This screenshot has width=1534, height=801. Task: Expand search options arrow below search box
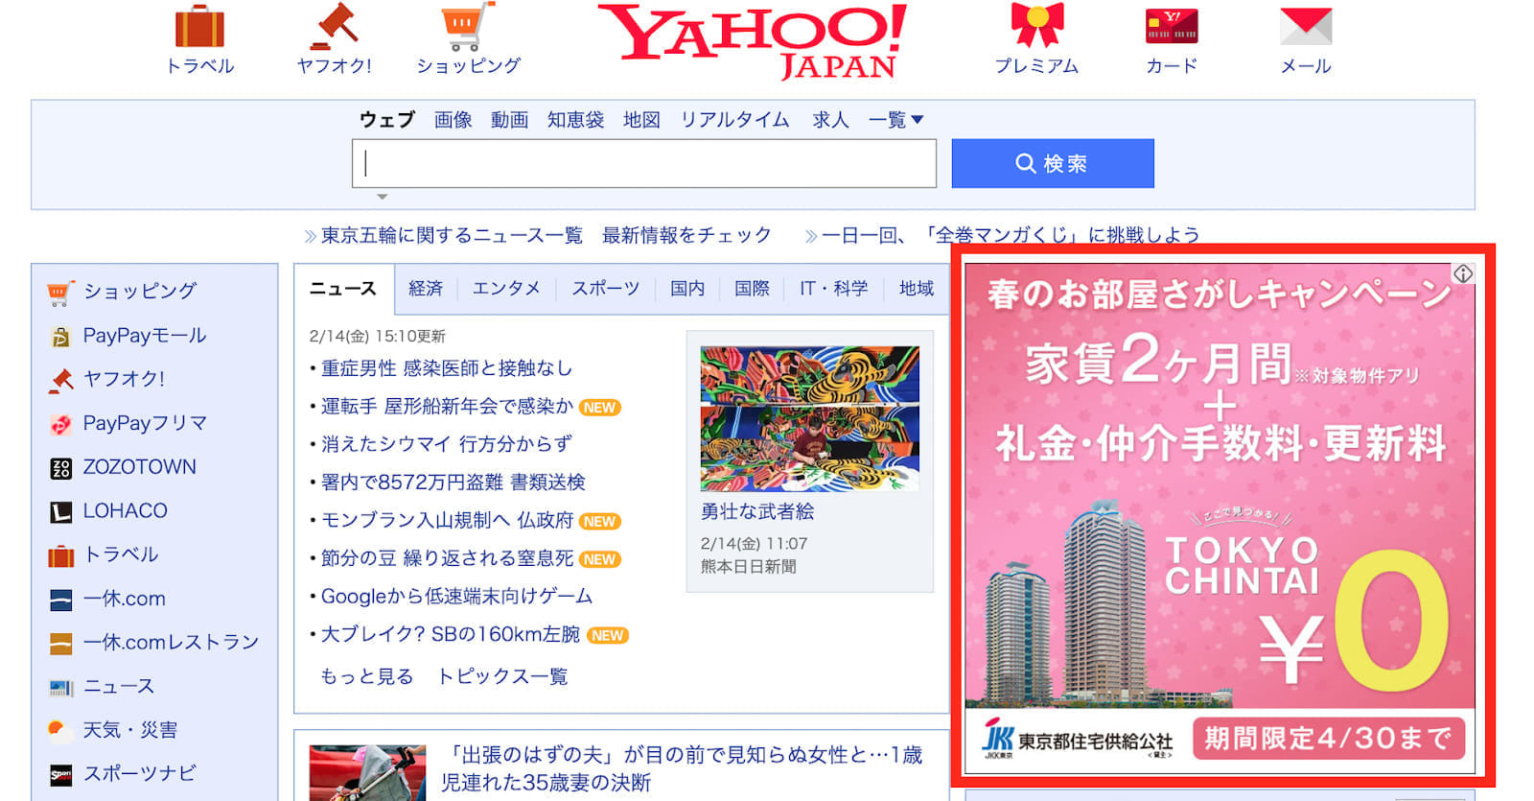(382, 197)
